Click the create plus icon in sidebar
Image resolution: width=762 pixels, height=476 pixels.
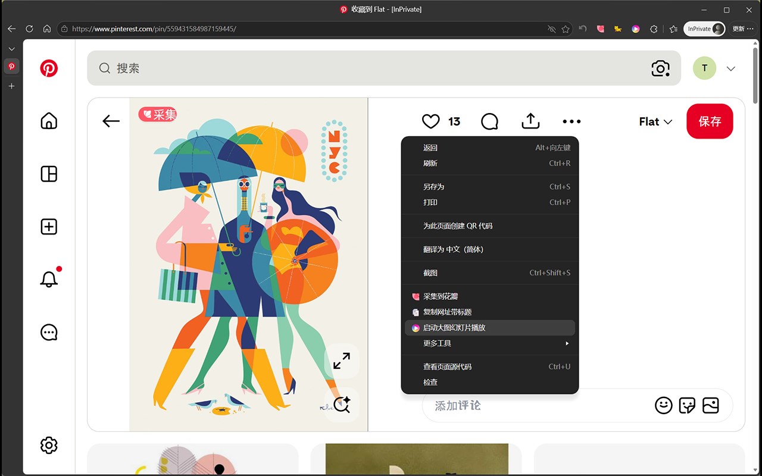tap(49, 227)
